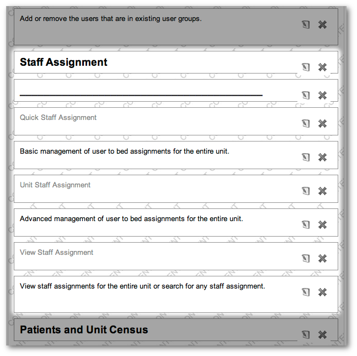This screenshot has height=356, width=357.
Task: Select the Patients and Unit Census heading
Action: 84,329
